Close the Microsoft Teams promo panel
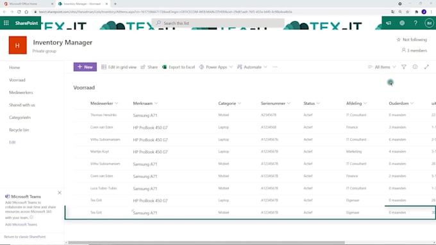 [60, 193]
